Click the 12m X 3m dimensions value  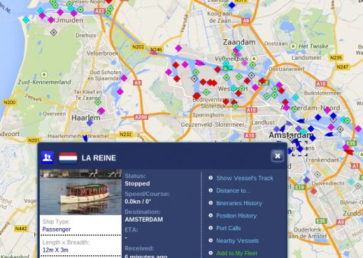(x=56, y=250)
